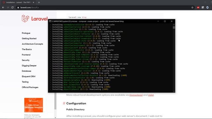Click the 'laravel new blog' code text
212x119 pixels.
tap(78, 17)
